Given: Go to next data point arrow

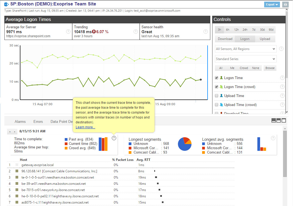Looking at the screenshot, I should pos(15,132).
